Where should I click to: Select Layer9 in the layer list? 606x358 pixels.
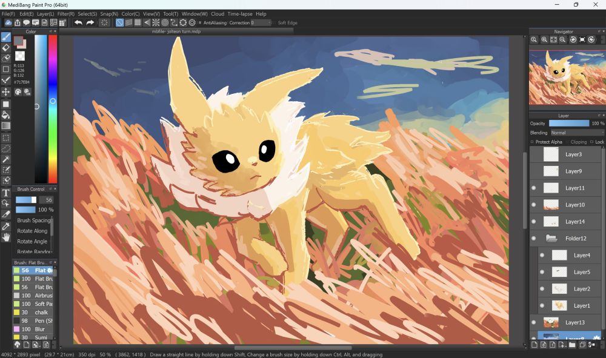point(566,171)
